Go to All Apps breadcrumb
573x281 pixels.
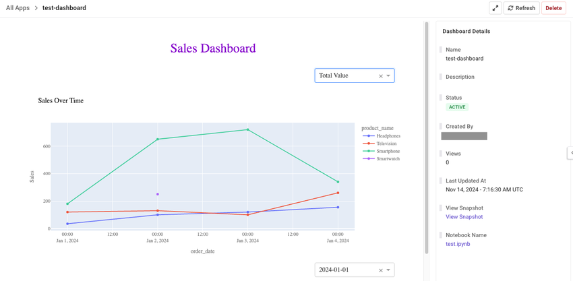[18, 8]
